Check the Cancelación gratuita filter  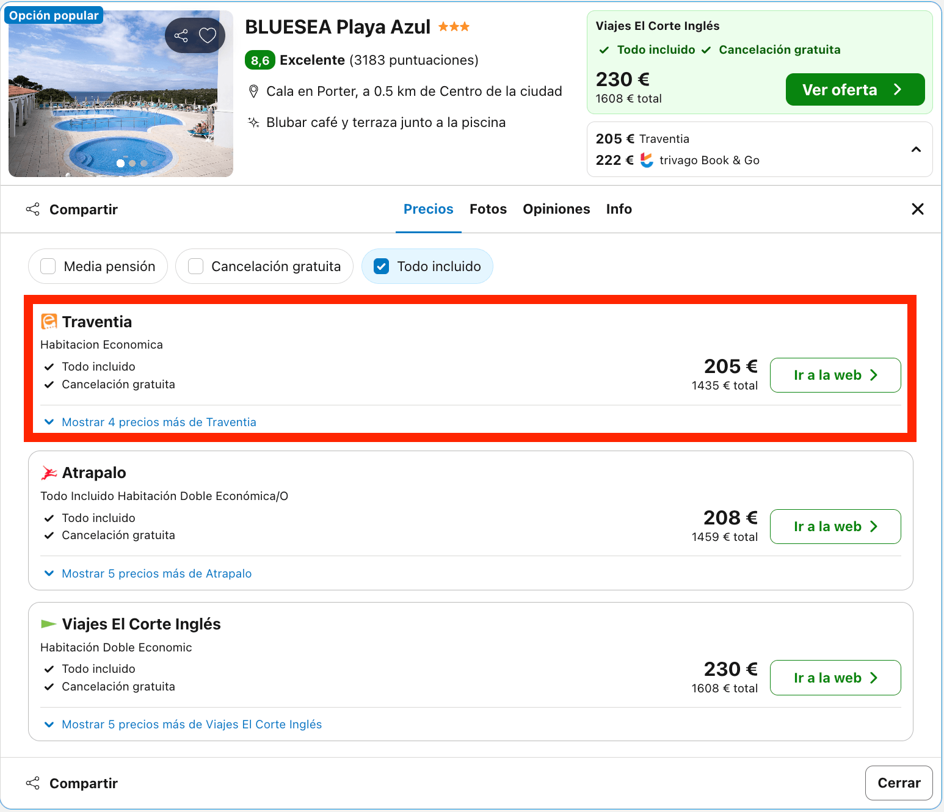pos(195,266)
